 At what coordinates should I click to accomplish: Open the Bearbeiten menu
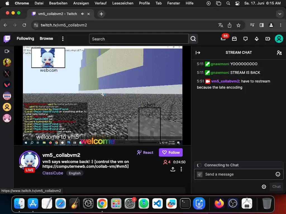click(58, 3)
